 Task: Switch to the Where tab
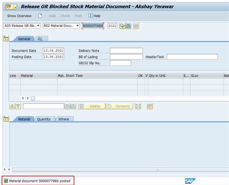pos(64,119)
